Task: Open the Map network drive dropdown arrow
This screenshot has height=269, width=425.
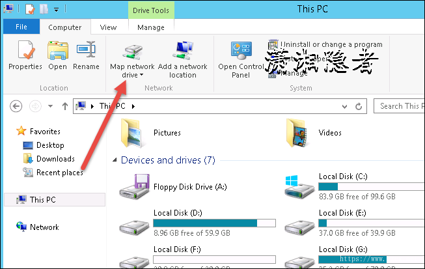Action: 141,75
